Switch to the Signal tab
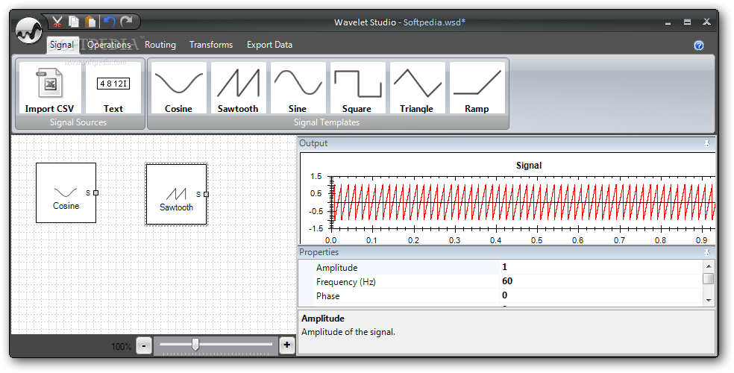The width and height of the screenshot is (734, 373). pyautogui.click(x=62, y=45)
